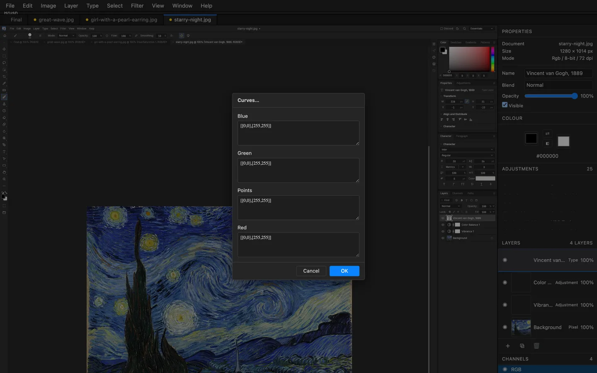The height and width of the screenshot is (373, 597).
Task: Open the Filter menu
Action: (137, 6)
